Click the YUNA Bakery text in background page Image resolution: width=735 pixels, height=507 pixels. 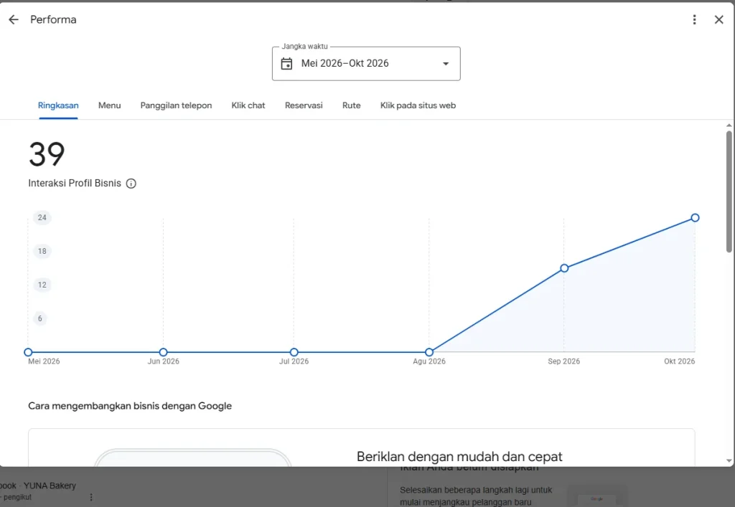click(50, 486)
